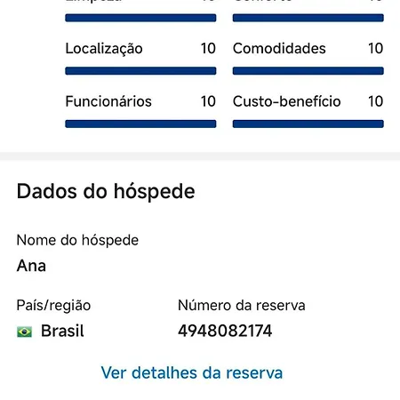Click the Dados do hóspede heading
Image resolution: width=400 pixels, height=400 pixels.
click(106, 192)
